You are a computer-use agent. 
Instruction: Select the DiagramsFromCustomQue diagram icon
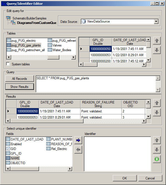click(x=13, y=23)
